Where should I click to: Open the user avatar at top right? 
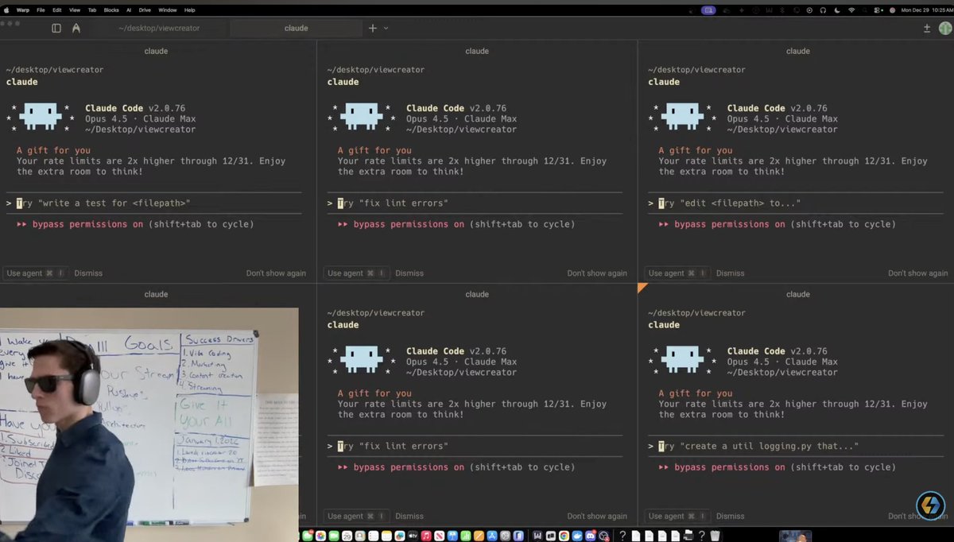click(x=944, y=28)
